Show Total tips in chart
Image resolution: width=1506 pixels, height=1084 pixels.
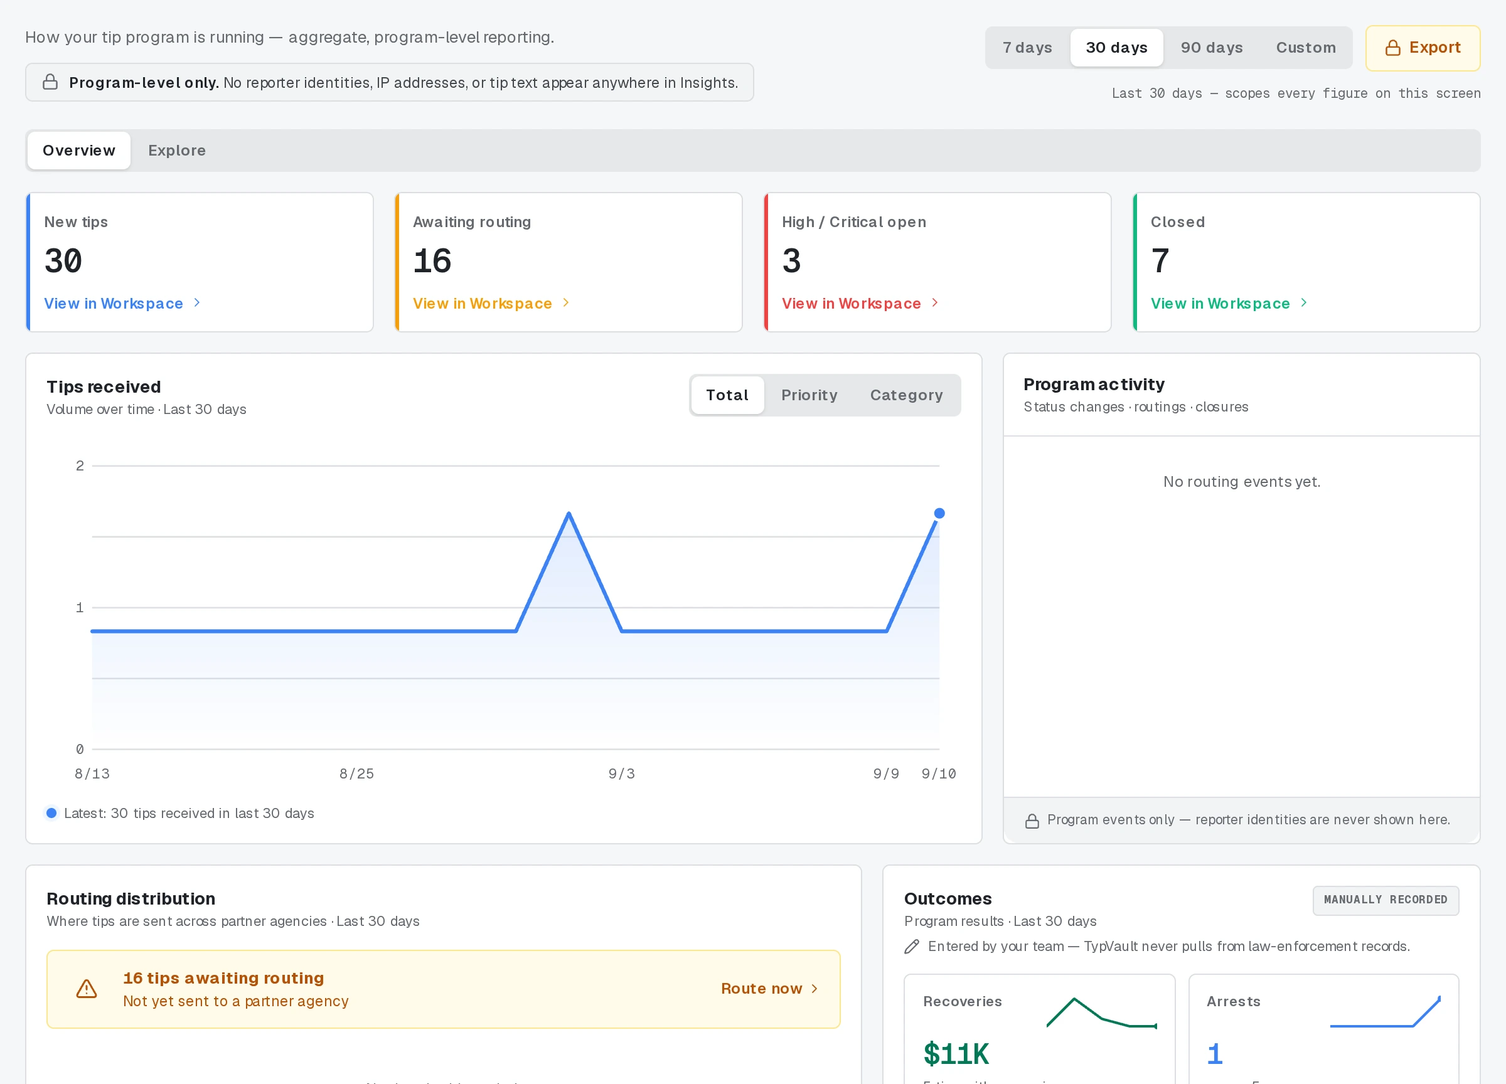(x=727, y=396)
